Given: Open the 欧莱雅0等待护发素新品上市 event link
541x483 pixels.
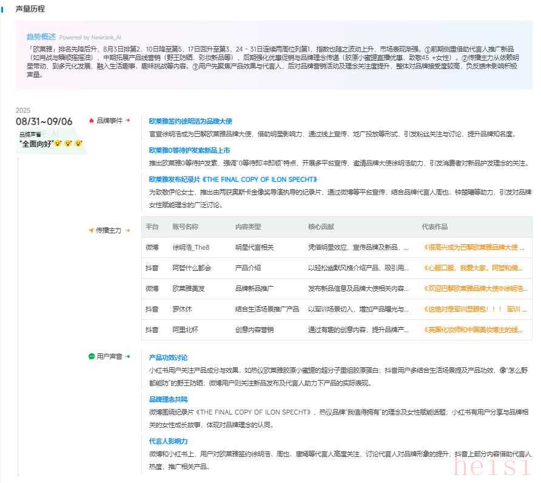Looking at the screenshot, I should pyautogui.click(x=189, y=150).
